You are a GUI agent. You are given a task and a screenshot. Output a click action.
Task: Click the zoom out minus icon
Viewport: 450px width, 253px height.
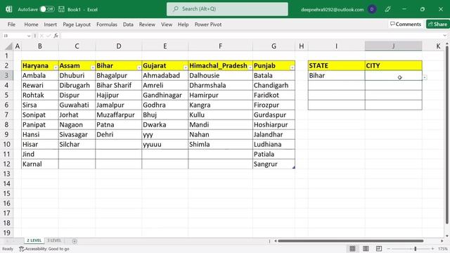tap(389, 249)
